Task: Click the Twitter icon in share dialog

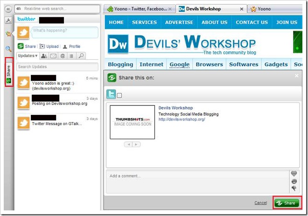Action: (x=111, y=94)
